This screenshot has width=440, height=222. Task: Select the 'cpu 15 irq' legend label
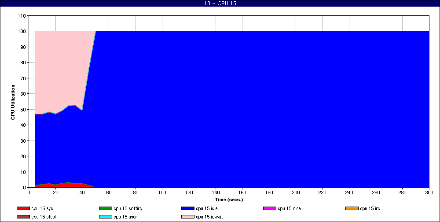[370, 208]
